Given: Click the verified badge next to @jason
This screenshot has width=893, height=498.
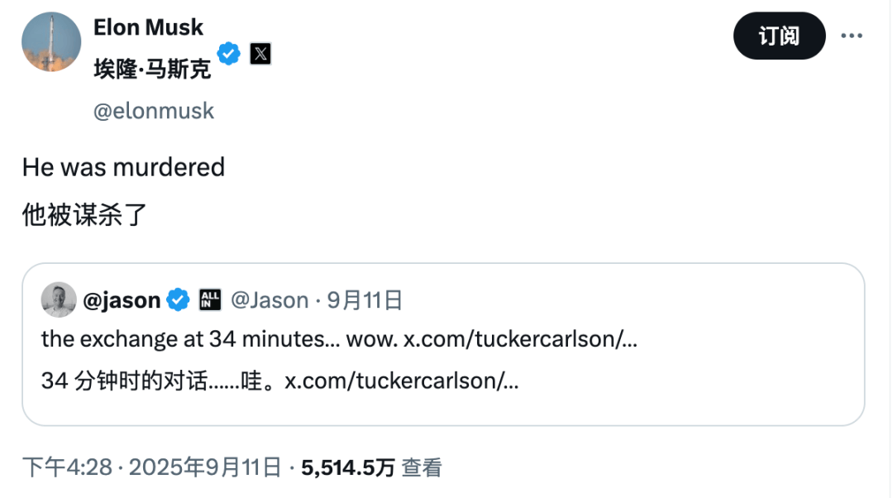Looking at the screenshot, I should tap(178, 300).
